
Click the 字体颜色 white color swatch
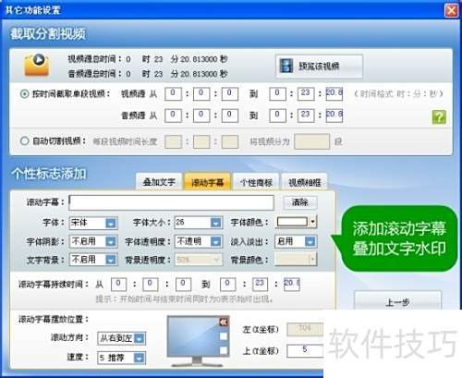point(292,222)
